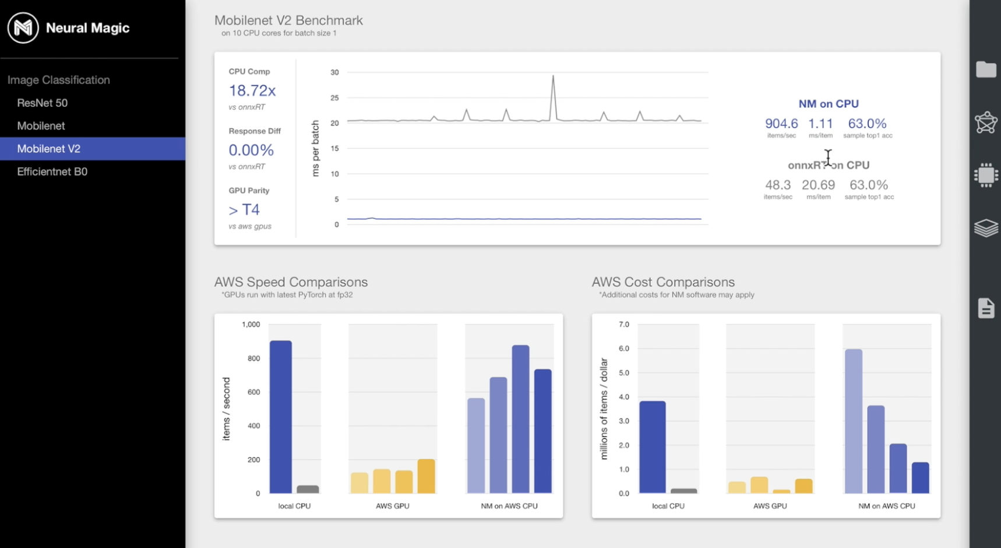
Task: Select Mobilenet model in the sidebar
Action: [41, 125]
